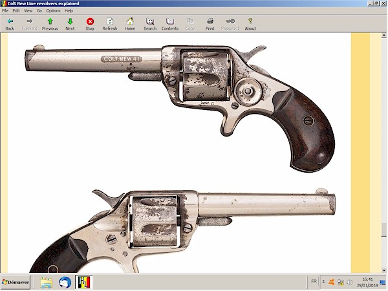Click the greyed Password key icon
388x291 pixels.
click(230, 24)
